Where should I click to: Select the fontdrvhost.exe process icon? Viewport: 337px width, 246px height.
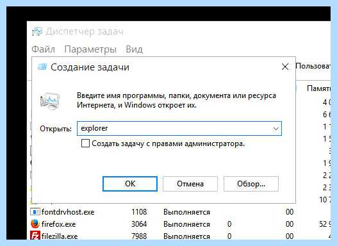[35, 212]
